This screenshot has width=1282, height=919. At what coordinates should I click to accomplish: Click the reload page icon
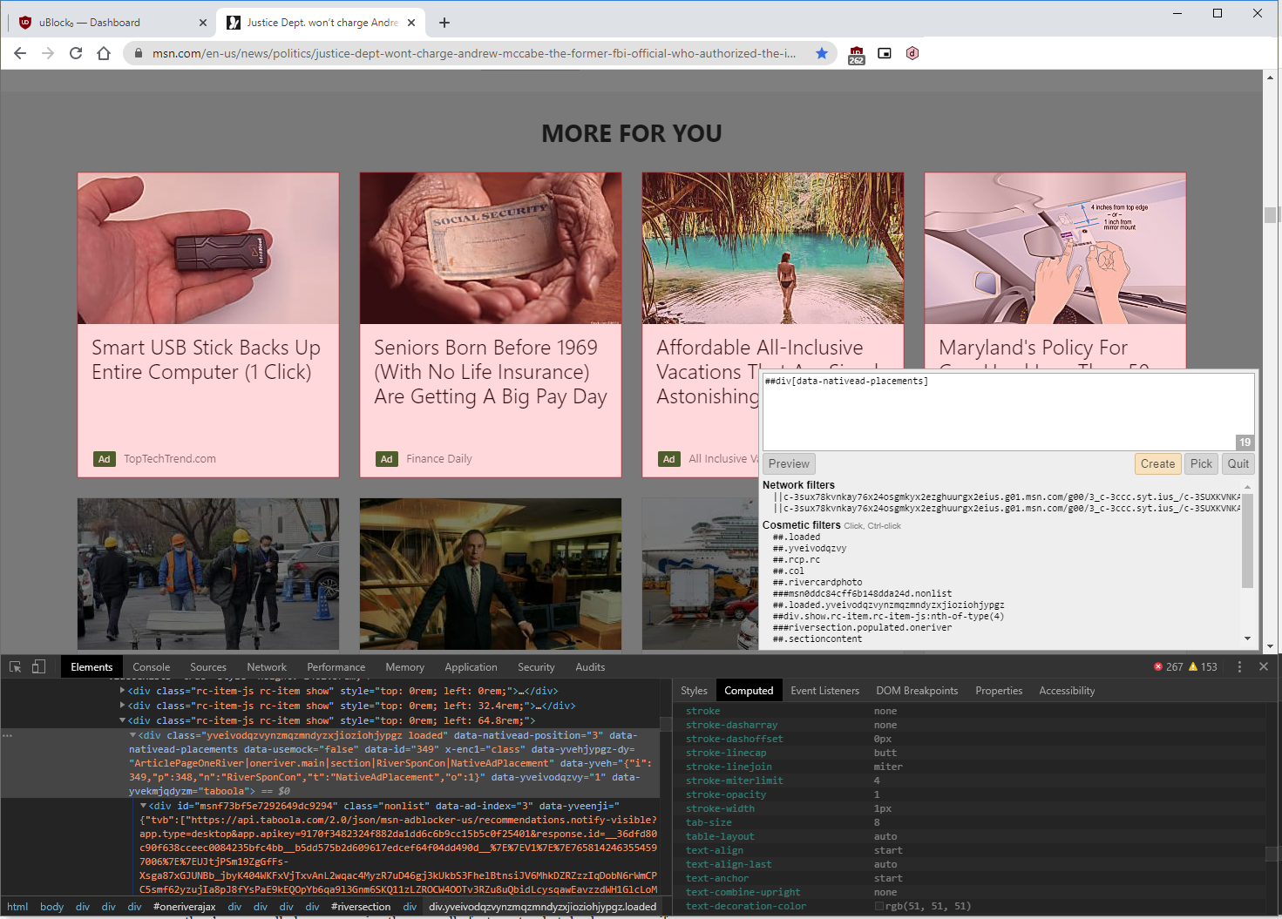(x=76, y=53)
